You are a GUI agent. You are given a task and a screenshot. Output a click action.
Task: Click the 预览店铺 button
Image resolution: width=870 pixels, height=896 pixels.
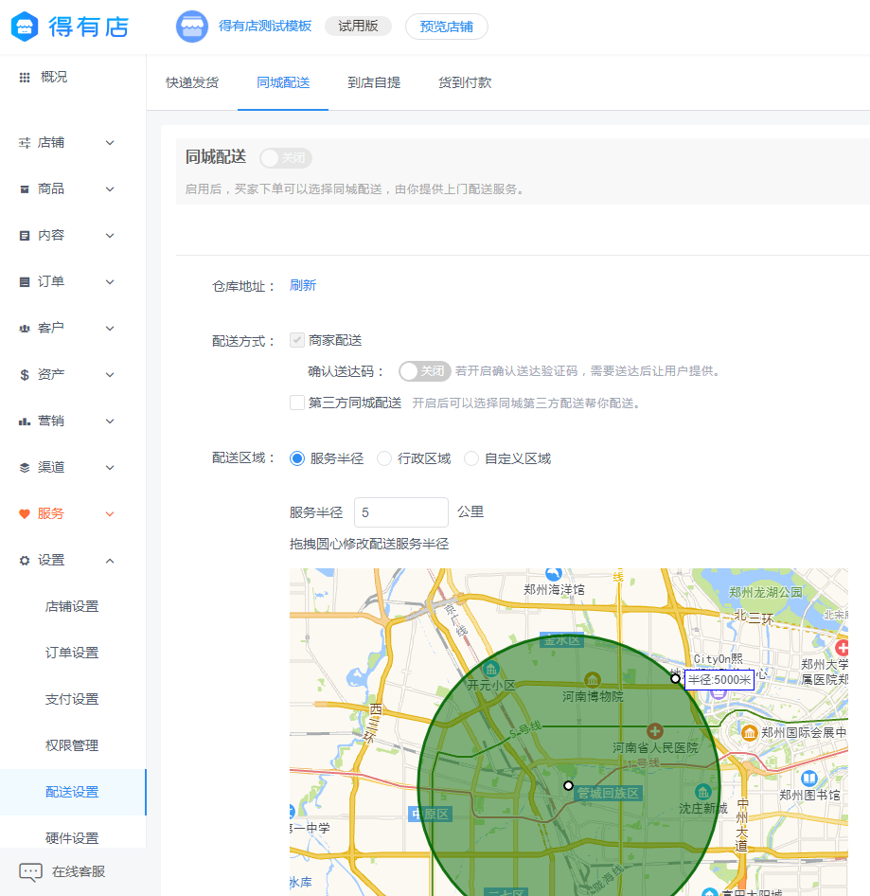(x=447, y=27)
